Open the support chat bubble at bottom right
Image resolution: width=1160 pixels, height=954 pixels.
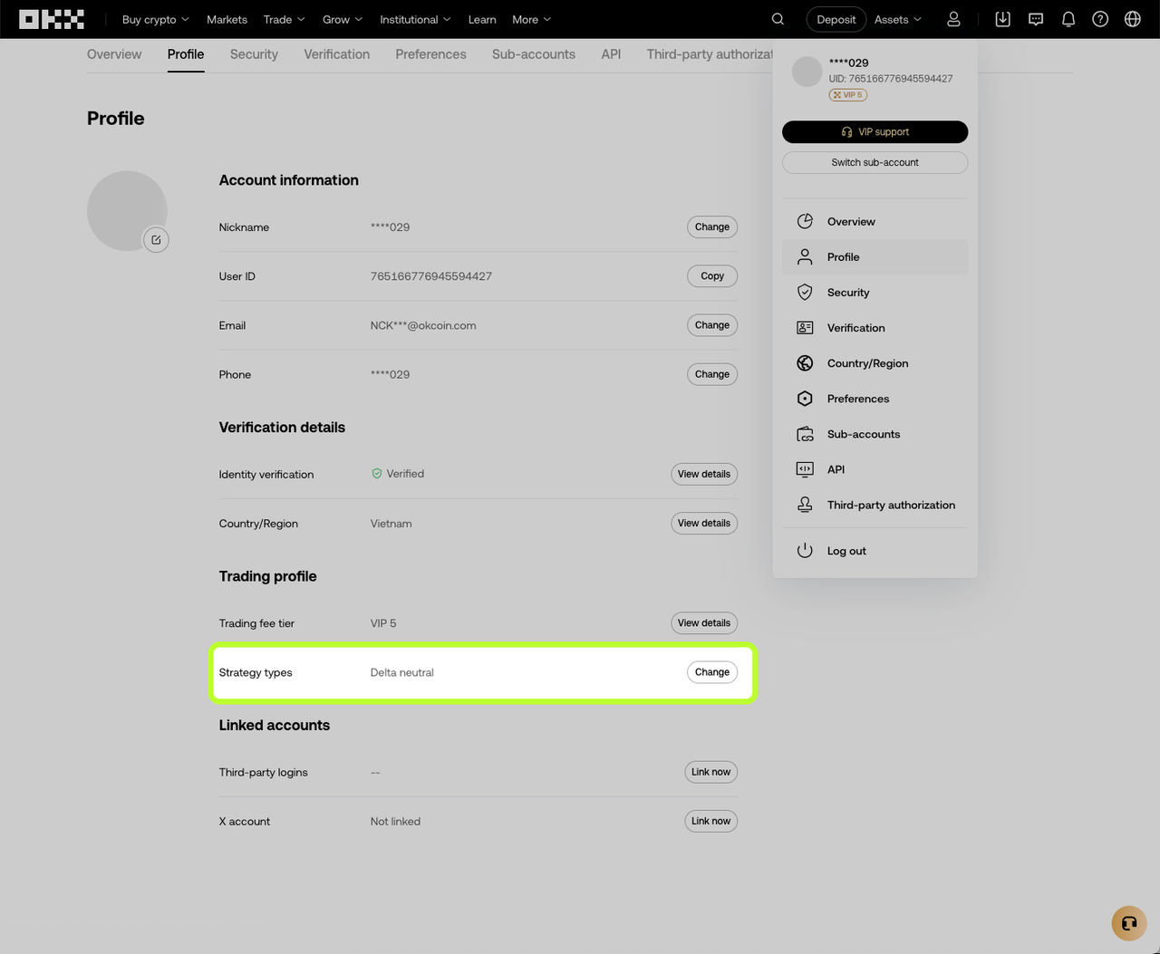tap(1128, 923)
